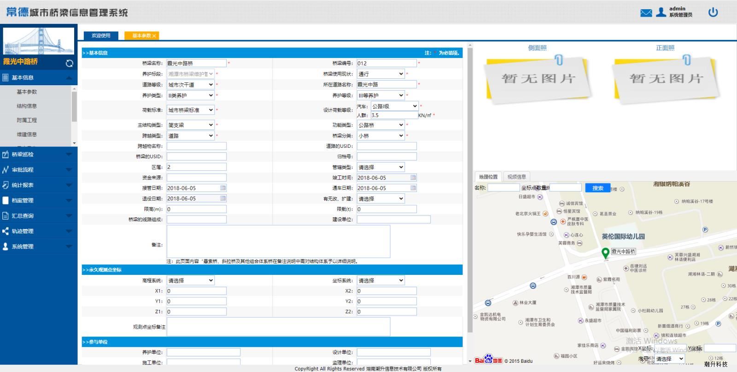
Task: Click the bridge thumbnail image in sidebar
Action: point(39,41)
